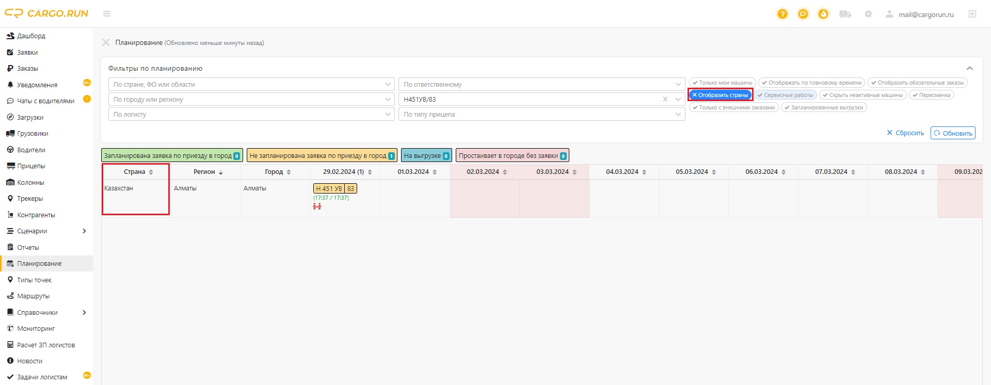This screenshot has width=991, height=385.
Task: Click the truck icon in top bar
Action: [x=845, y=14]
